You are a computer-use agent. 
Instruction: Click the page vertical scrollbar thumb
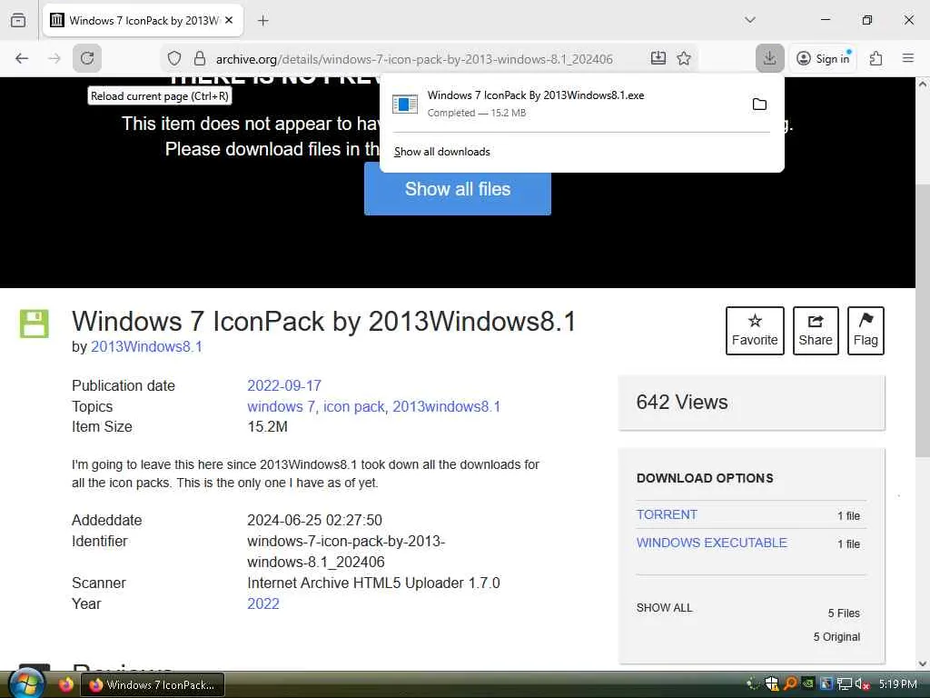pos(923,321)
